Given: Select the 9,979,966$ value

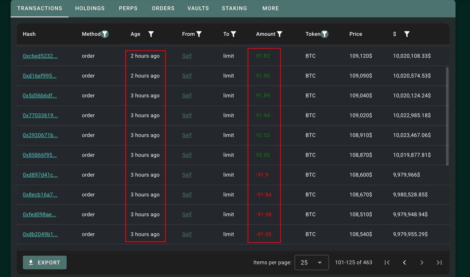Looking at the screenshot, I should (407, 175).
